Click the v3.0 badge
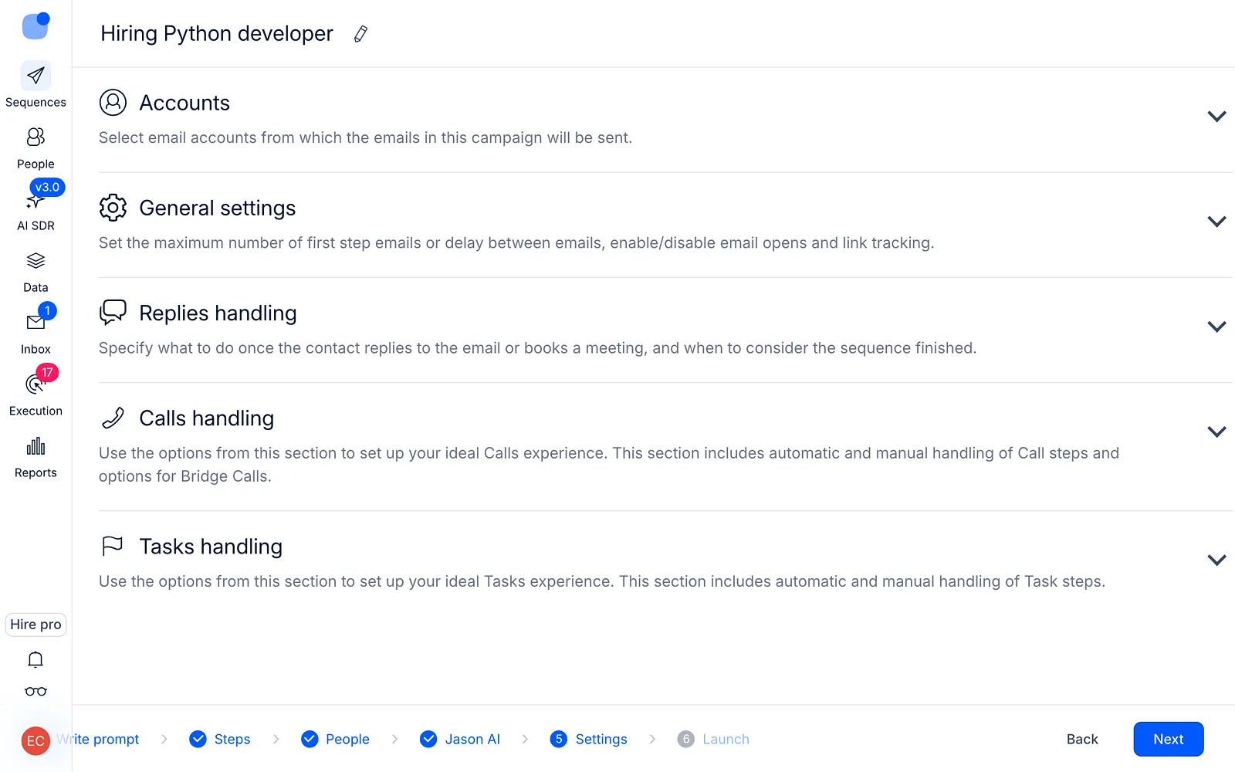 point(47,187)
